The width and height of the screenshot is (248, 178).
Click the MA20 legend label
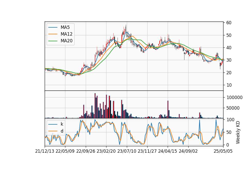tap(66, 41)
